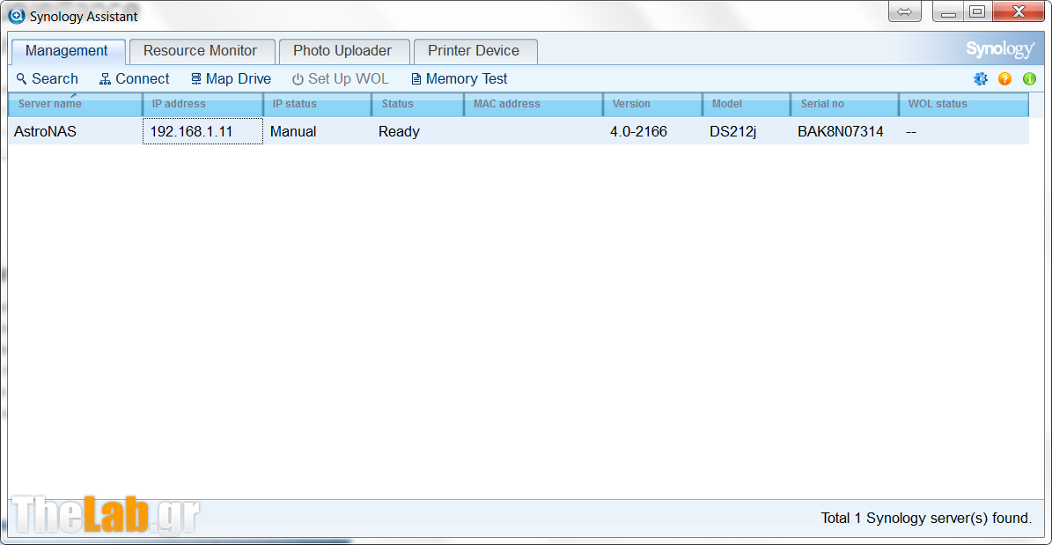Open About via the green info icon
Image resolution: width=1052 pixels, height=545 pixels.
(x=1029, y=79)
